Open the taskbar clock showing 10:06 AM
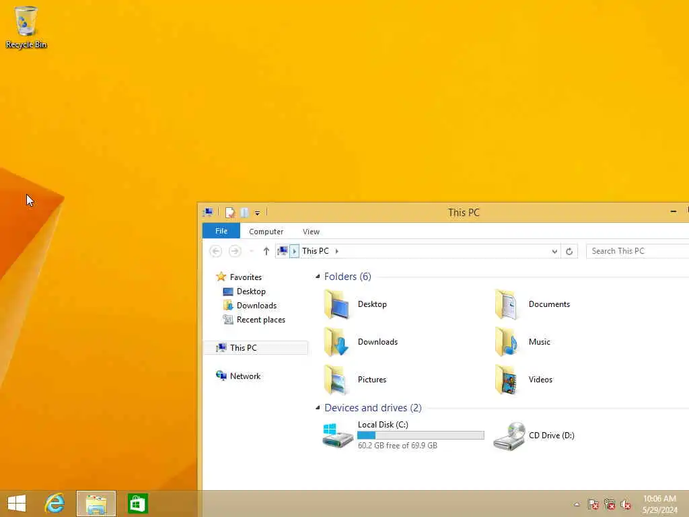 [659, 504]
